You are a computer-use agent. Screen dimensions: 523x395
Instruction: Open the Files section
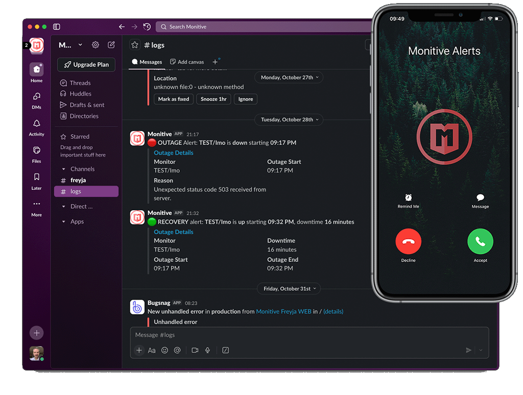(36, 151)
